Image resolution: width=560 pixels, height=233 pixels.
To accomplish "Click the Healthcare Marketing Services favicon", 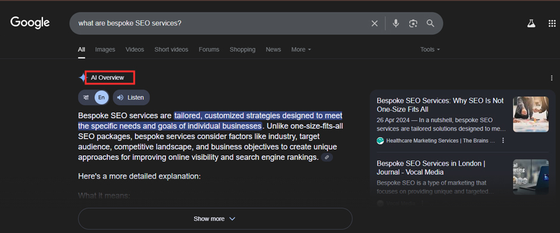I will [x=380, y=141].
